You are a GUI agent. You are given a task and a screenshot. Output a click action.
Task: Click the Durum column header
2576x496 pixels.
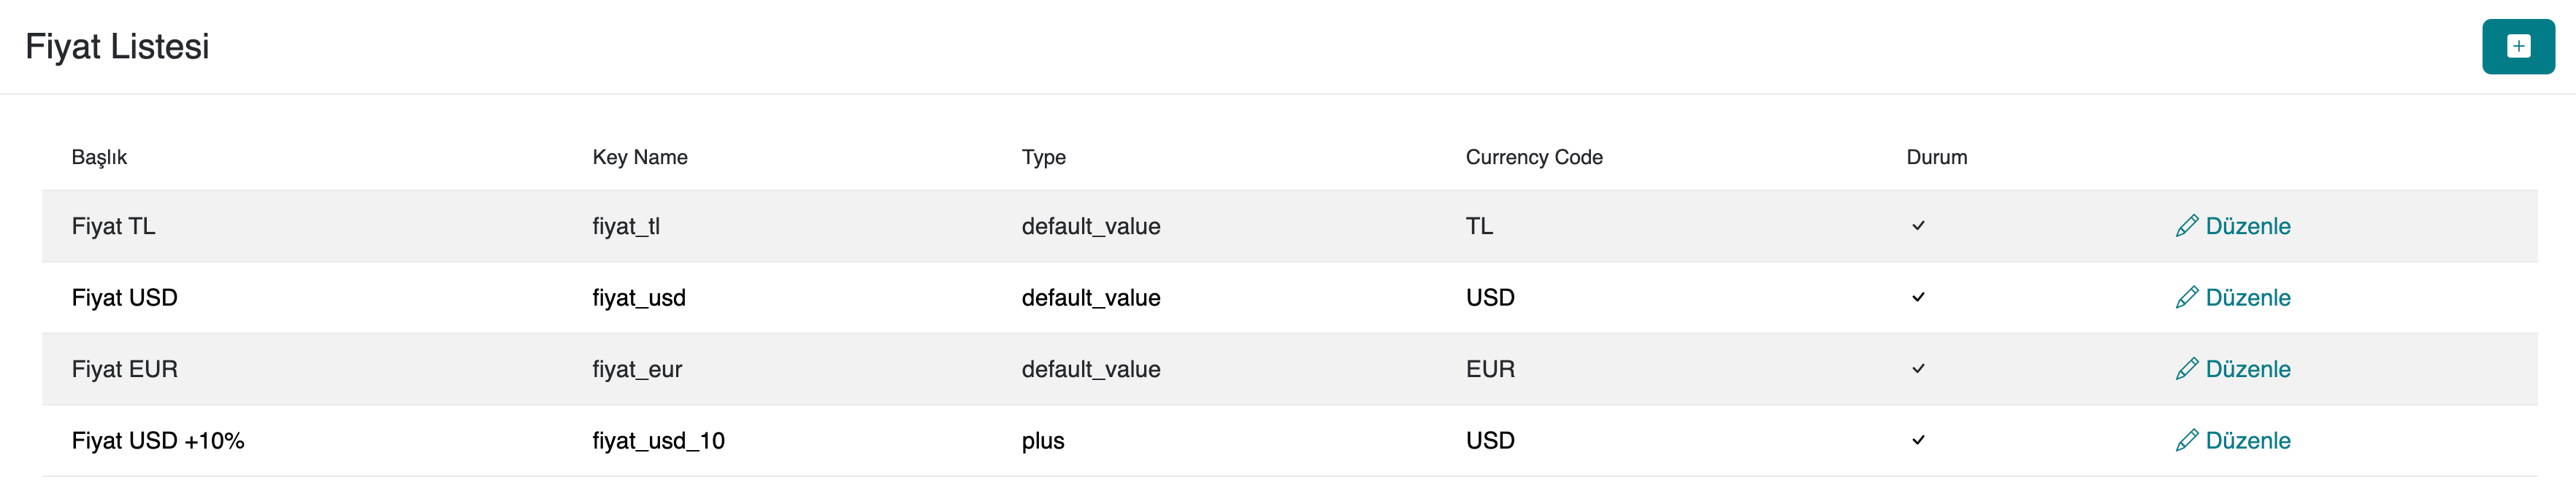(1936, 158)
